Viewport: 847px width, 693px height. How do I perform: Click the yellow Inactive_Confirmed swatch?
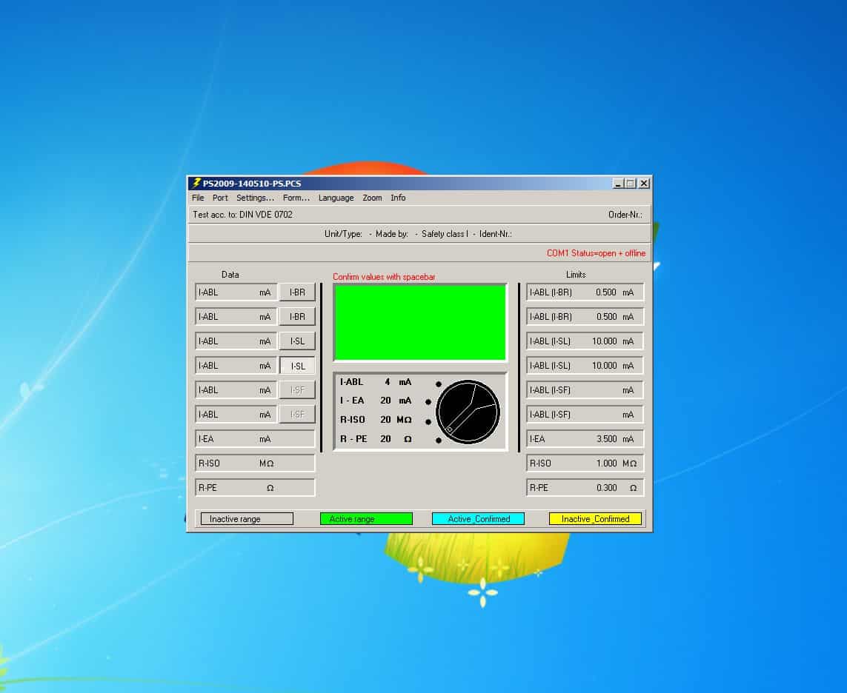click(595, 519)
